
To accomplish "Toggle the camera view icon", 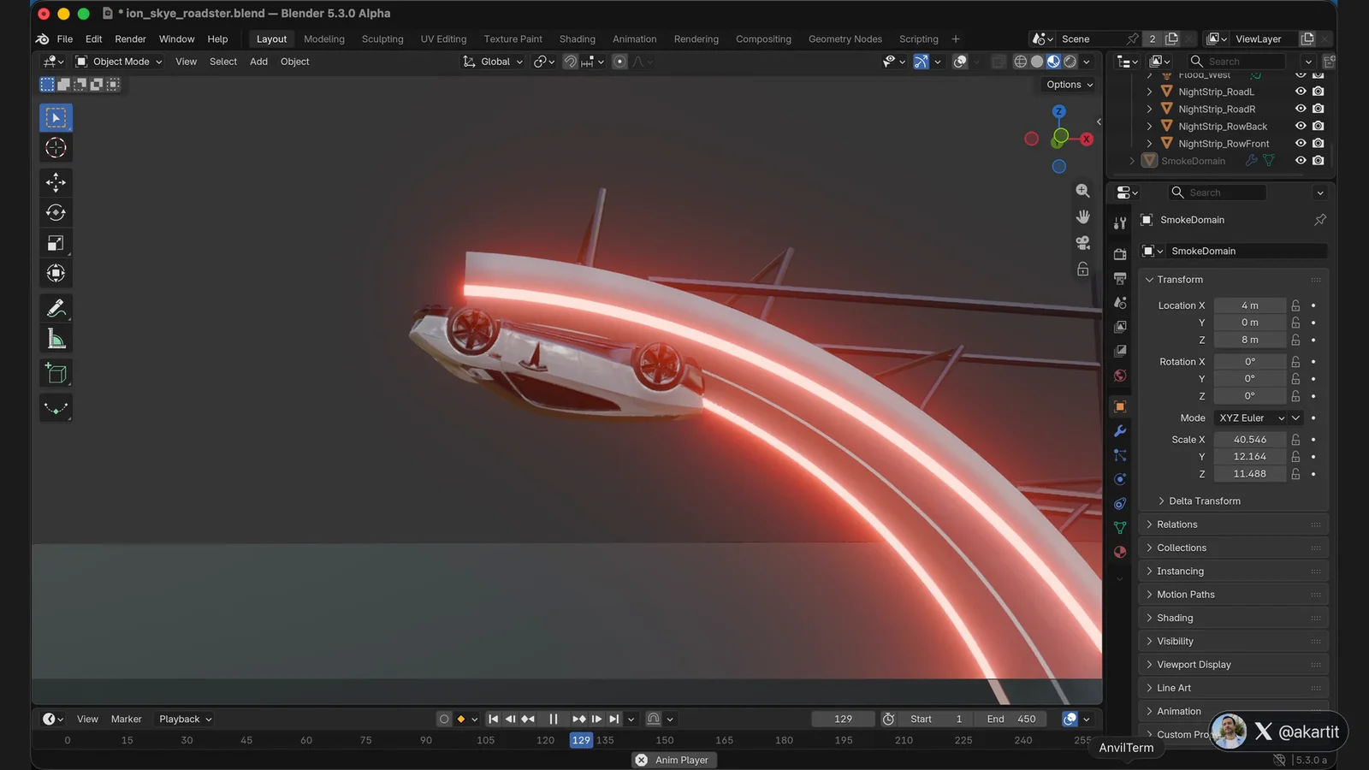I will [x=1082, y=243].
